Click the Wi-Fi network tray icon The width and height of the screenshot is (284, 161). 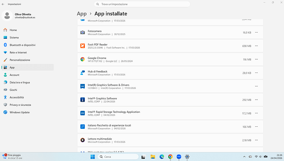(x=256, y=156)
